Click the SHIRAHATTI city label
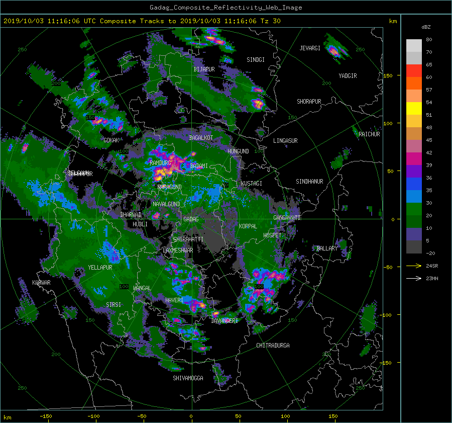The height and width of the screenshot is (423, 452). pyautogui.click(x=188, y=239)
